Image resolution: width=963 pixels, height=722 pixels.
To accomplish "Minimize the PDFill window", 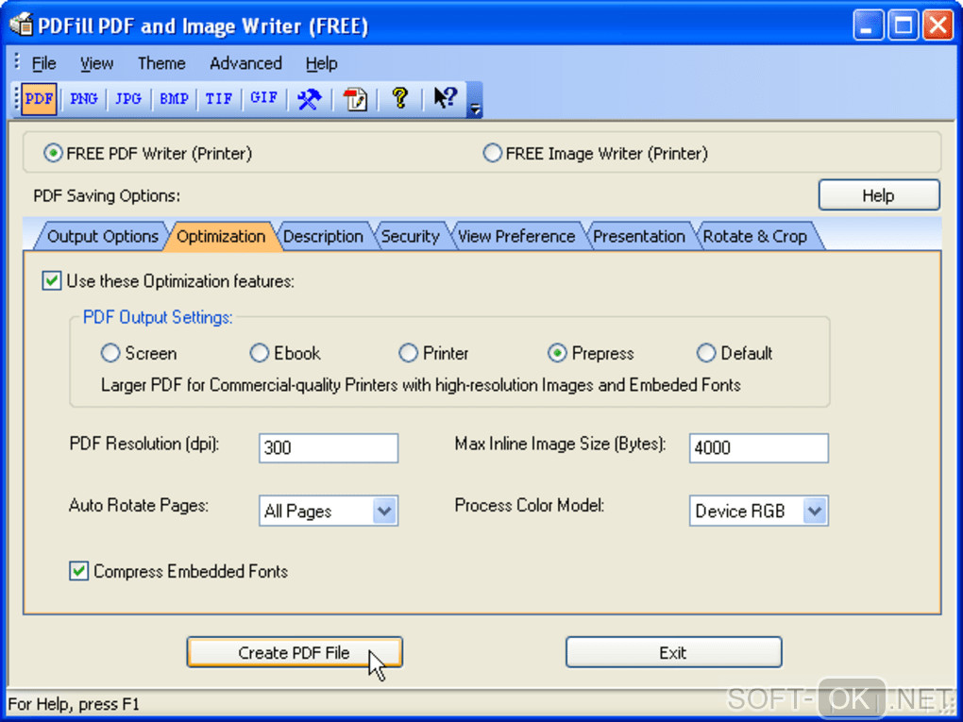I will (868, 25).
